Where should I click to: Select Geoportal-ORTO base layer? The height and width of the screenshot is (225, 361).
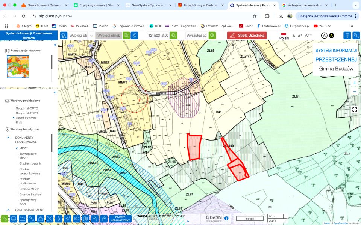[27, 108]
